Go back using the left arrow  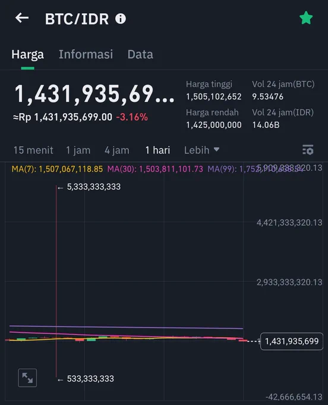pos(21,18)
